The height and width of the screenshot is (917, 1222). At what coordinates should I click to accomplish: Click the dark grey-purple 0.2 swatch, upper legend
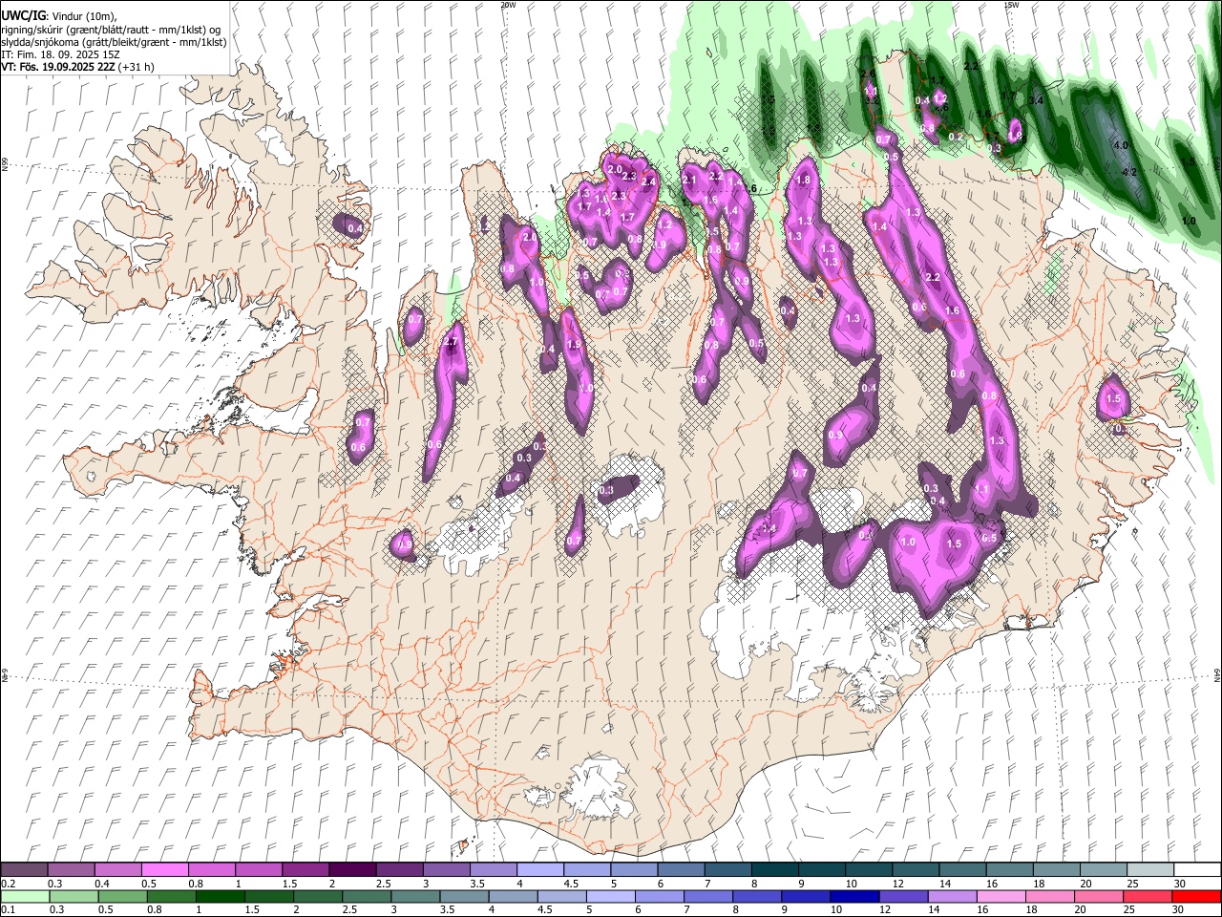pos(24,870)
